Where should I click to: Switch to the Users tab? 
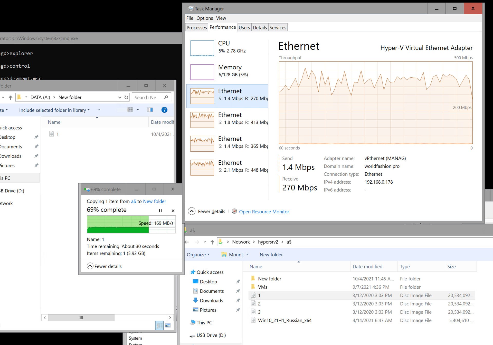pos(244,28)
